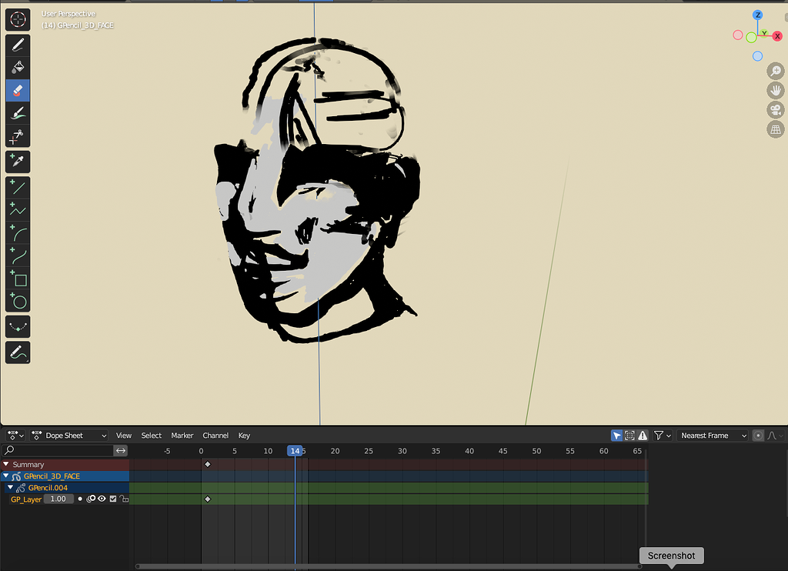This screenshot has height=571, width=788.
Task: Toggle Only Show Errors warning icon
Action: click(643, 436)
